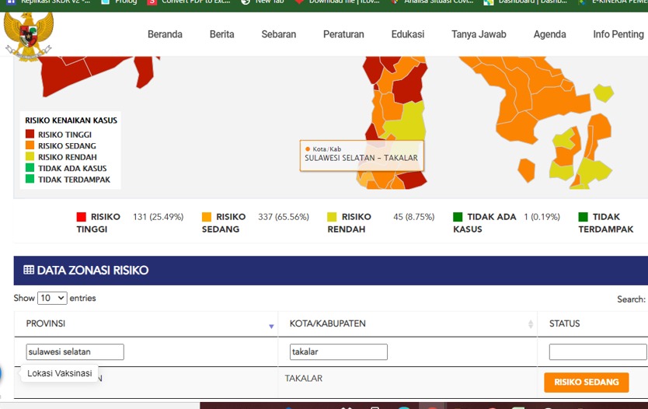Select the orange Risiko Sedang summary square
This screenshot has height=409, width=648.
pos(207,217)
